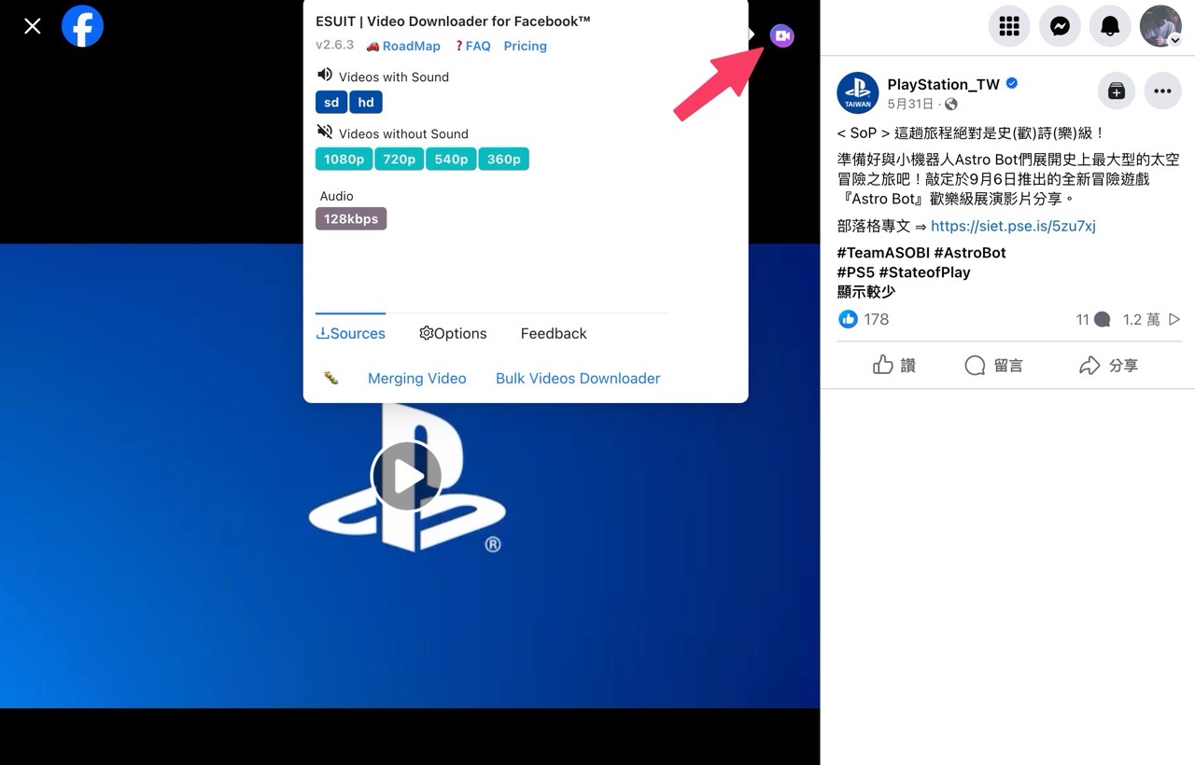View the 1.2 萬 views count
The width and height of the screenshot is (1195, 765).
click(x=1151, y=319)
